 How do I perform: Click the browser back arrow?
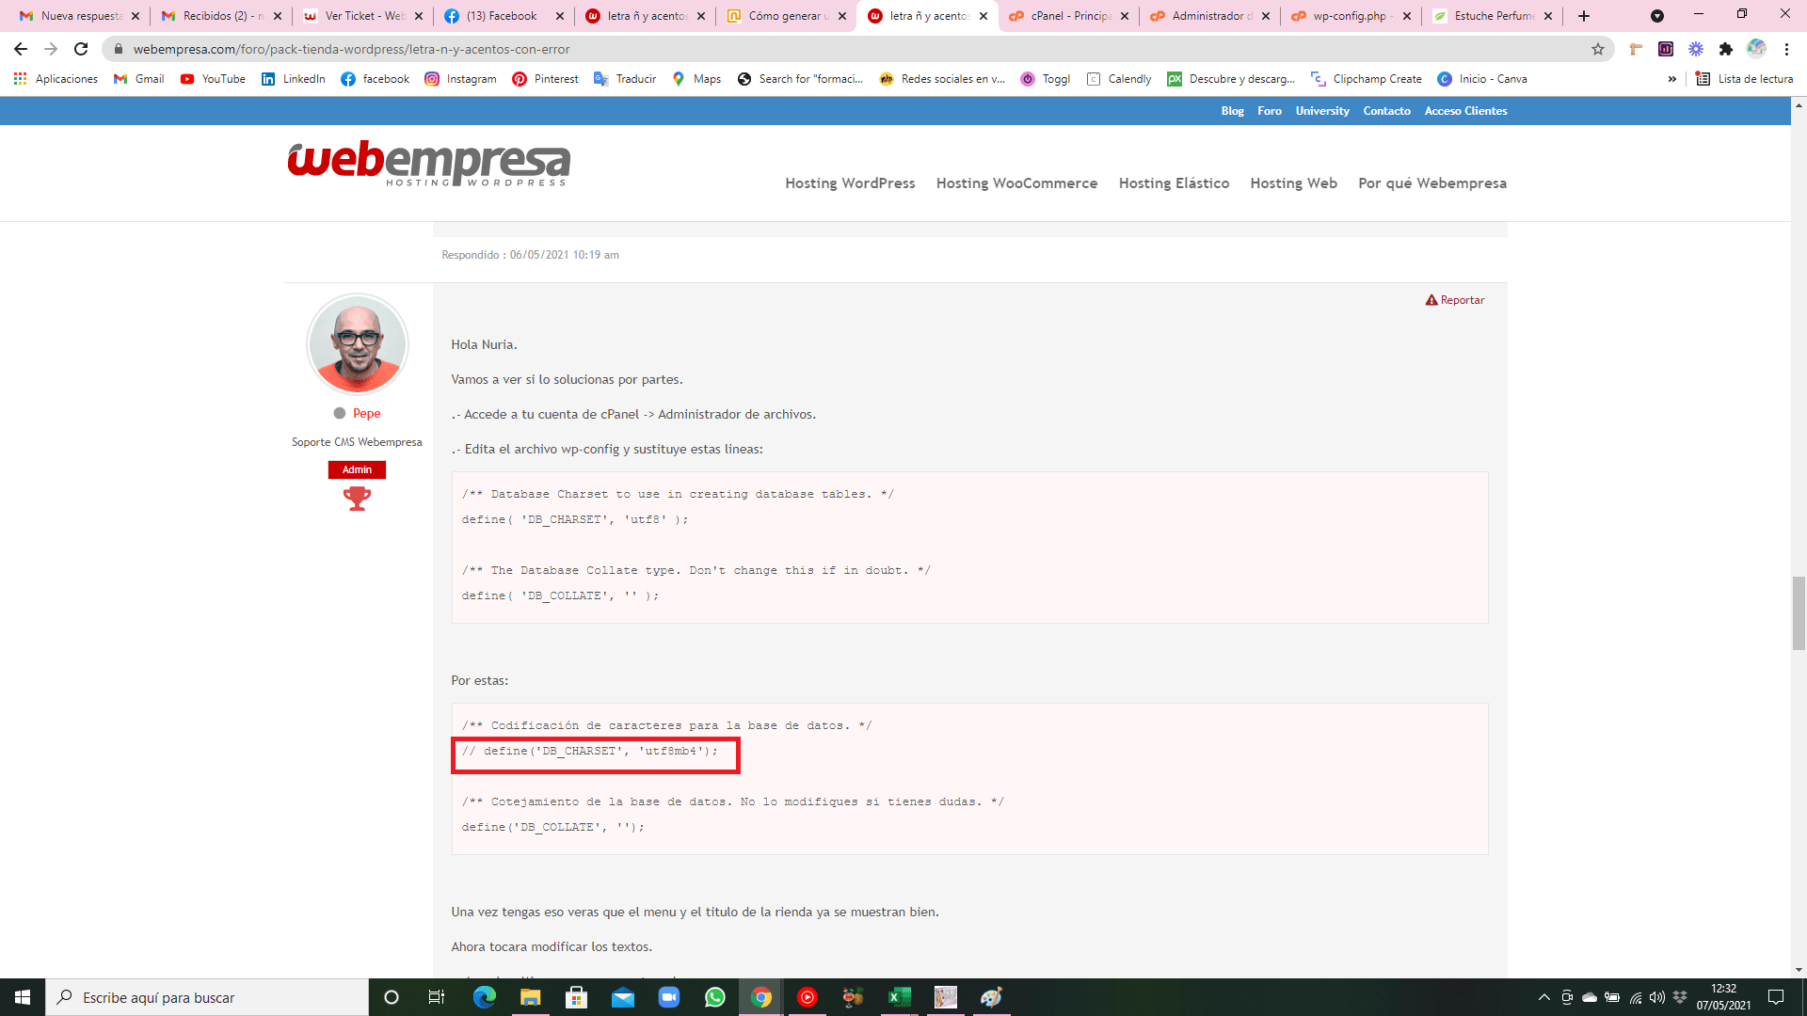[x=21, y=49]
